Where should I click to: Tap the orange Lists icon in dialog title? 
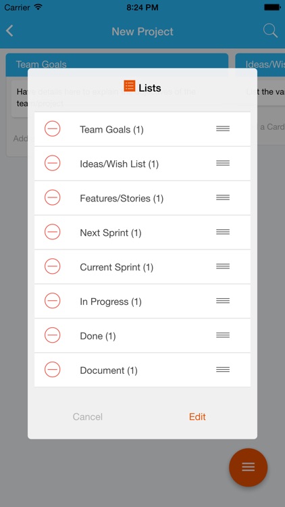coord(129,86)
